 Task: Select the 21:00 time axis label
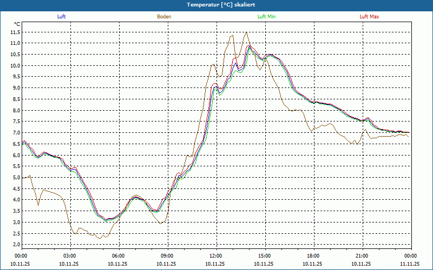(x=362, y=256)
